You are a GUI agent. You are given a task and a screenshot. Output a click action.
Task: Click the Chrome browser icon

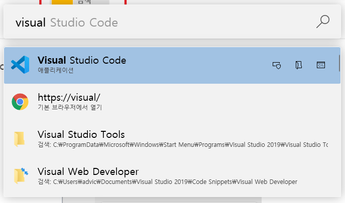[x=20, y=102]
